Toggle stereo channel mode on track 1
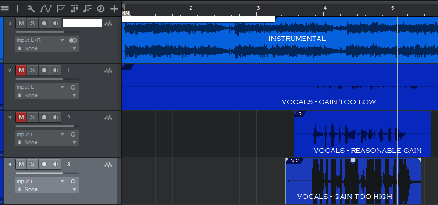 [x=73, y=40]
